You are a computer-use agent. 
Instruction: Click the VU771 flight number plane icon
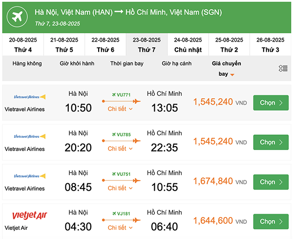[x=114, y=95]
